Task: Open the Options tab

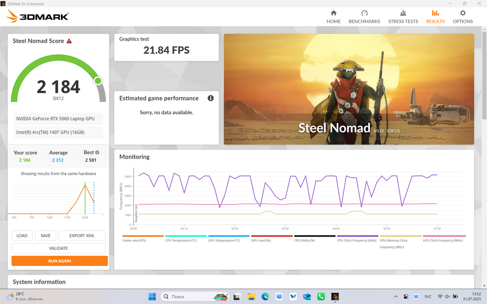Action: [463, 17]
